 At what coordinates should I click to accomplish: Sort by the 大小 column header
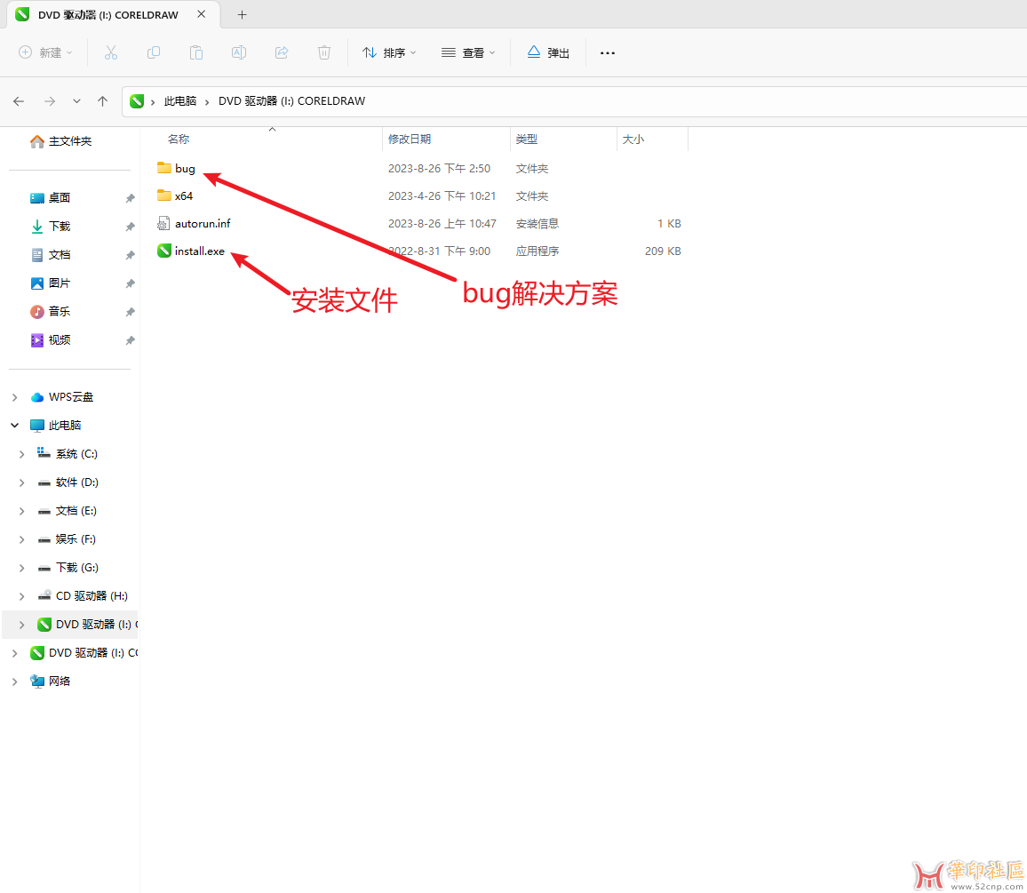pyautogui.click(x=633, y=139)
